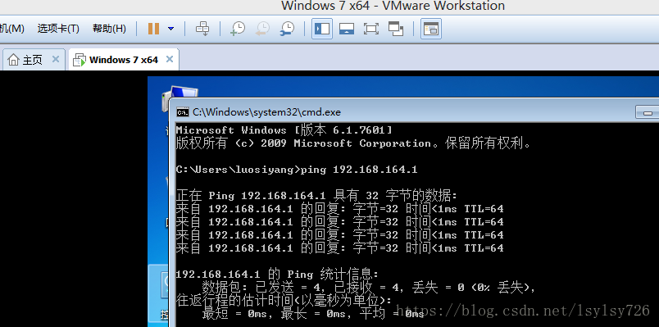Close the Windows 7 x64 tab
The image size is (659, 327).
coord(170,59)
